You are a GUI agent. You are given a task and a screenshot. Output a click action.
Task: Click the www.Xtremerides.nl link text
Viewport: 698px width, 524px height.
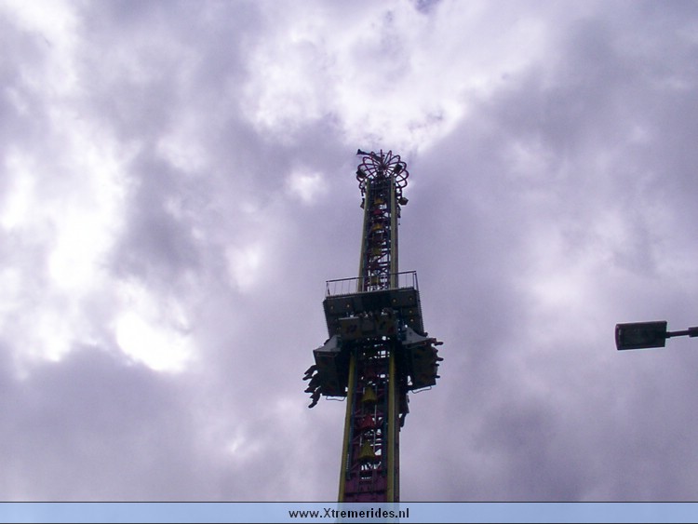point(349,514)
